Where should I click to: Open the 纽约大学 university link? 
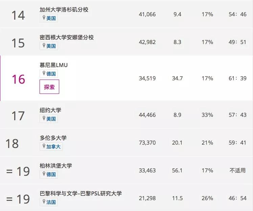(50, 110)
